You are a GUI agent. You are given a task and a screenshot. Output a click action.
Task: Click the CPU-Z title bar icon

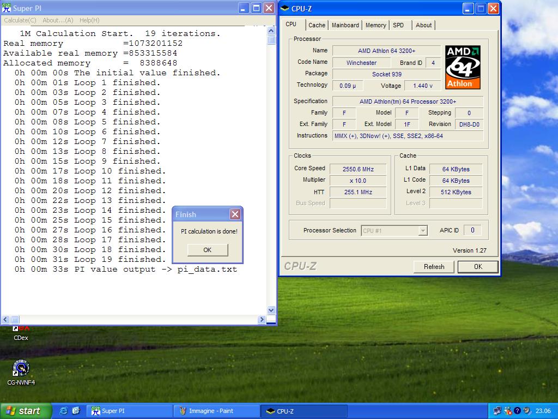[284, 9]
